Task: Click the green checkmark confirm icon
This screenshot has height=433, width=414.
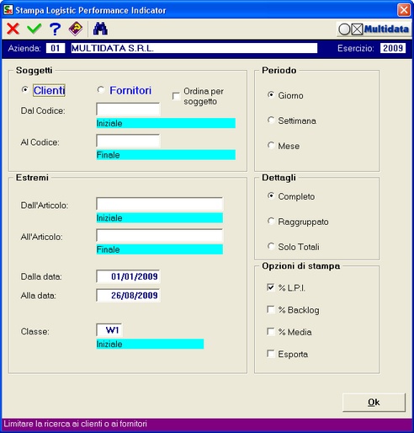Action: (34, 29)
